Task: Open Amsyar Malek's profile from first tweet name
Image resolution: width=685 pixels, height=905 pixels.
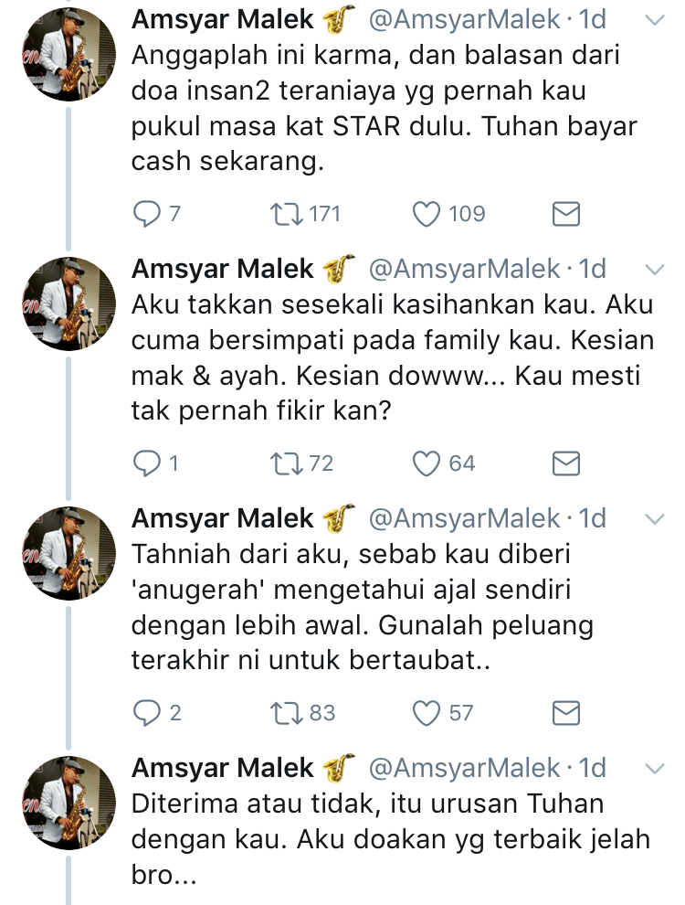Action: 222,20
